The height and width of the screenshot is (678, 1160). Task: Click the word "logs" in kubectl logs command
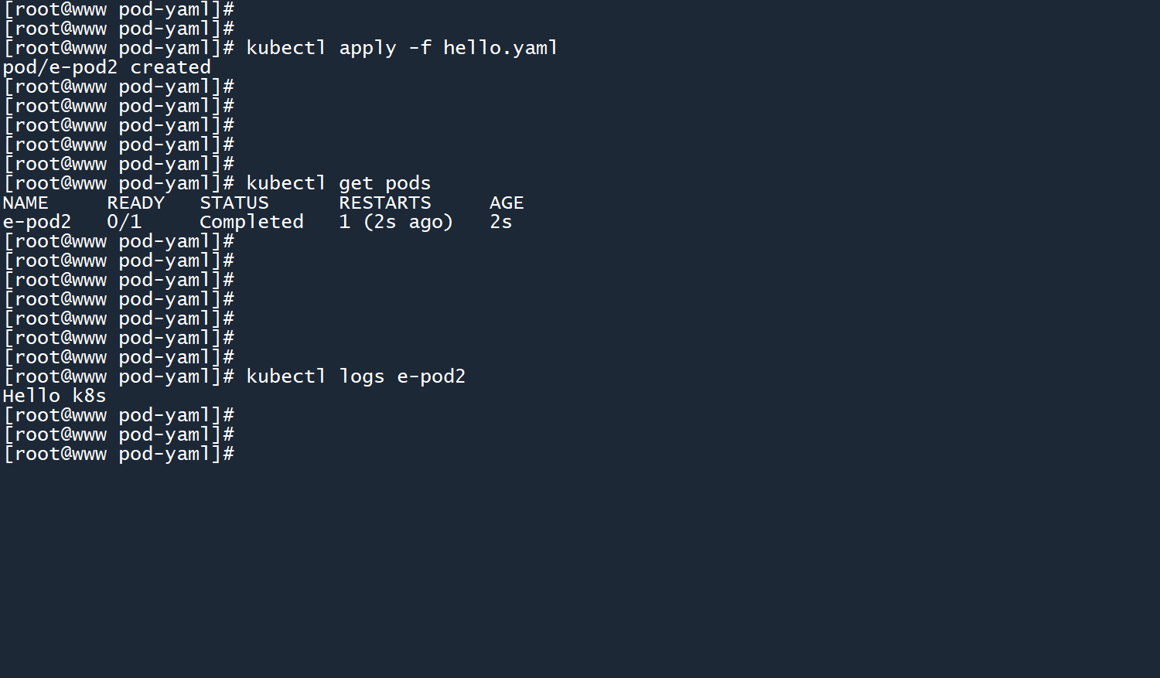pos(362,376)
